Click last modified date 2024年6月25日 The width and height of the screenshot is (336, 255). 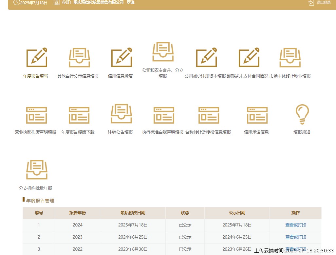(x=133, y=237)
